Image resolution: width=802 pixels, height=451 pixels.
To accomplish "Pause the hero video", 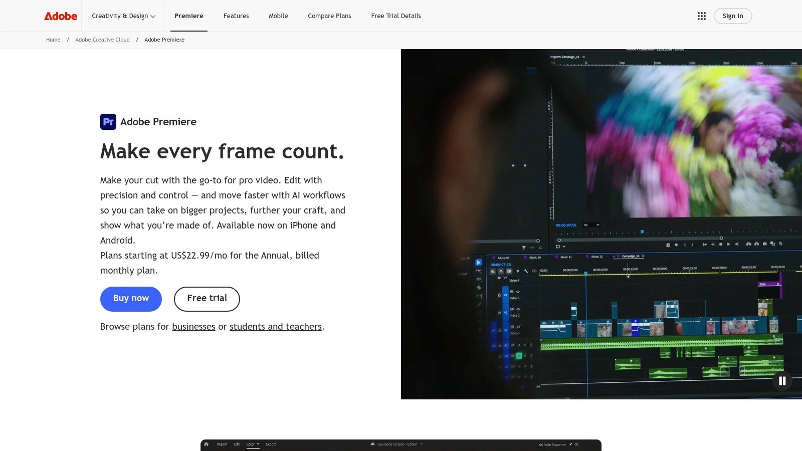I will [x=782, y=381].
